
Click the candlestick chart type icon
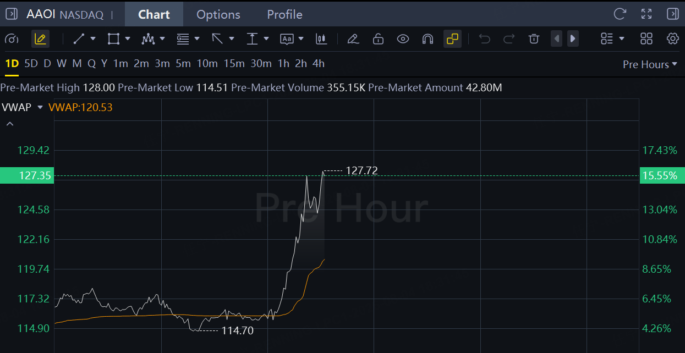[321, 39]
